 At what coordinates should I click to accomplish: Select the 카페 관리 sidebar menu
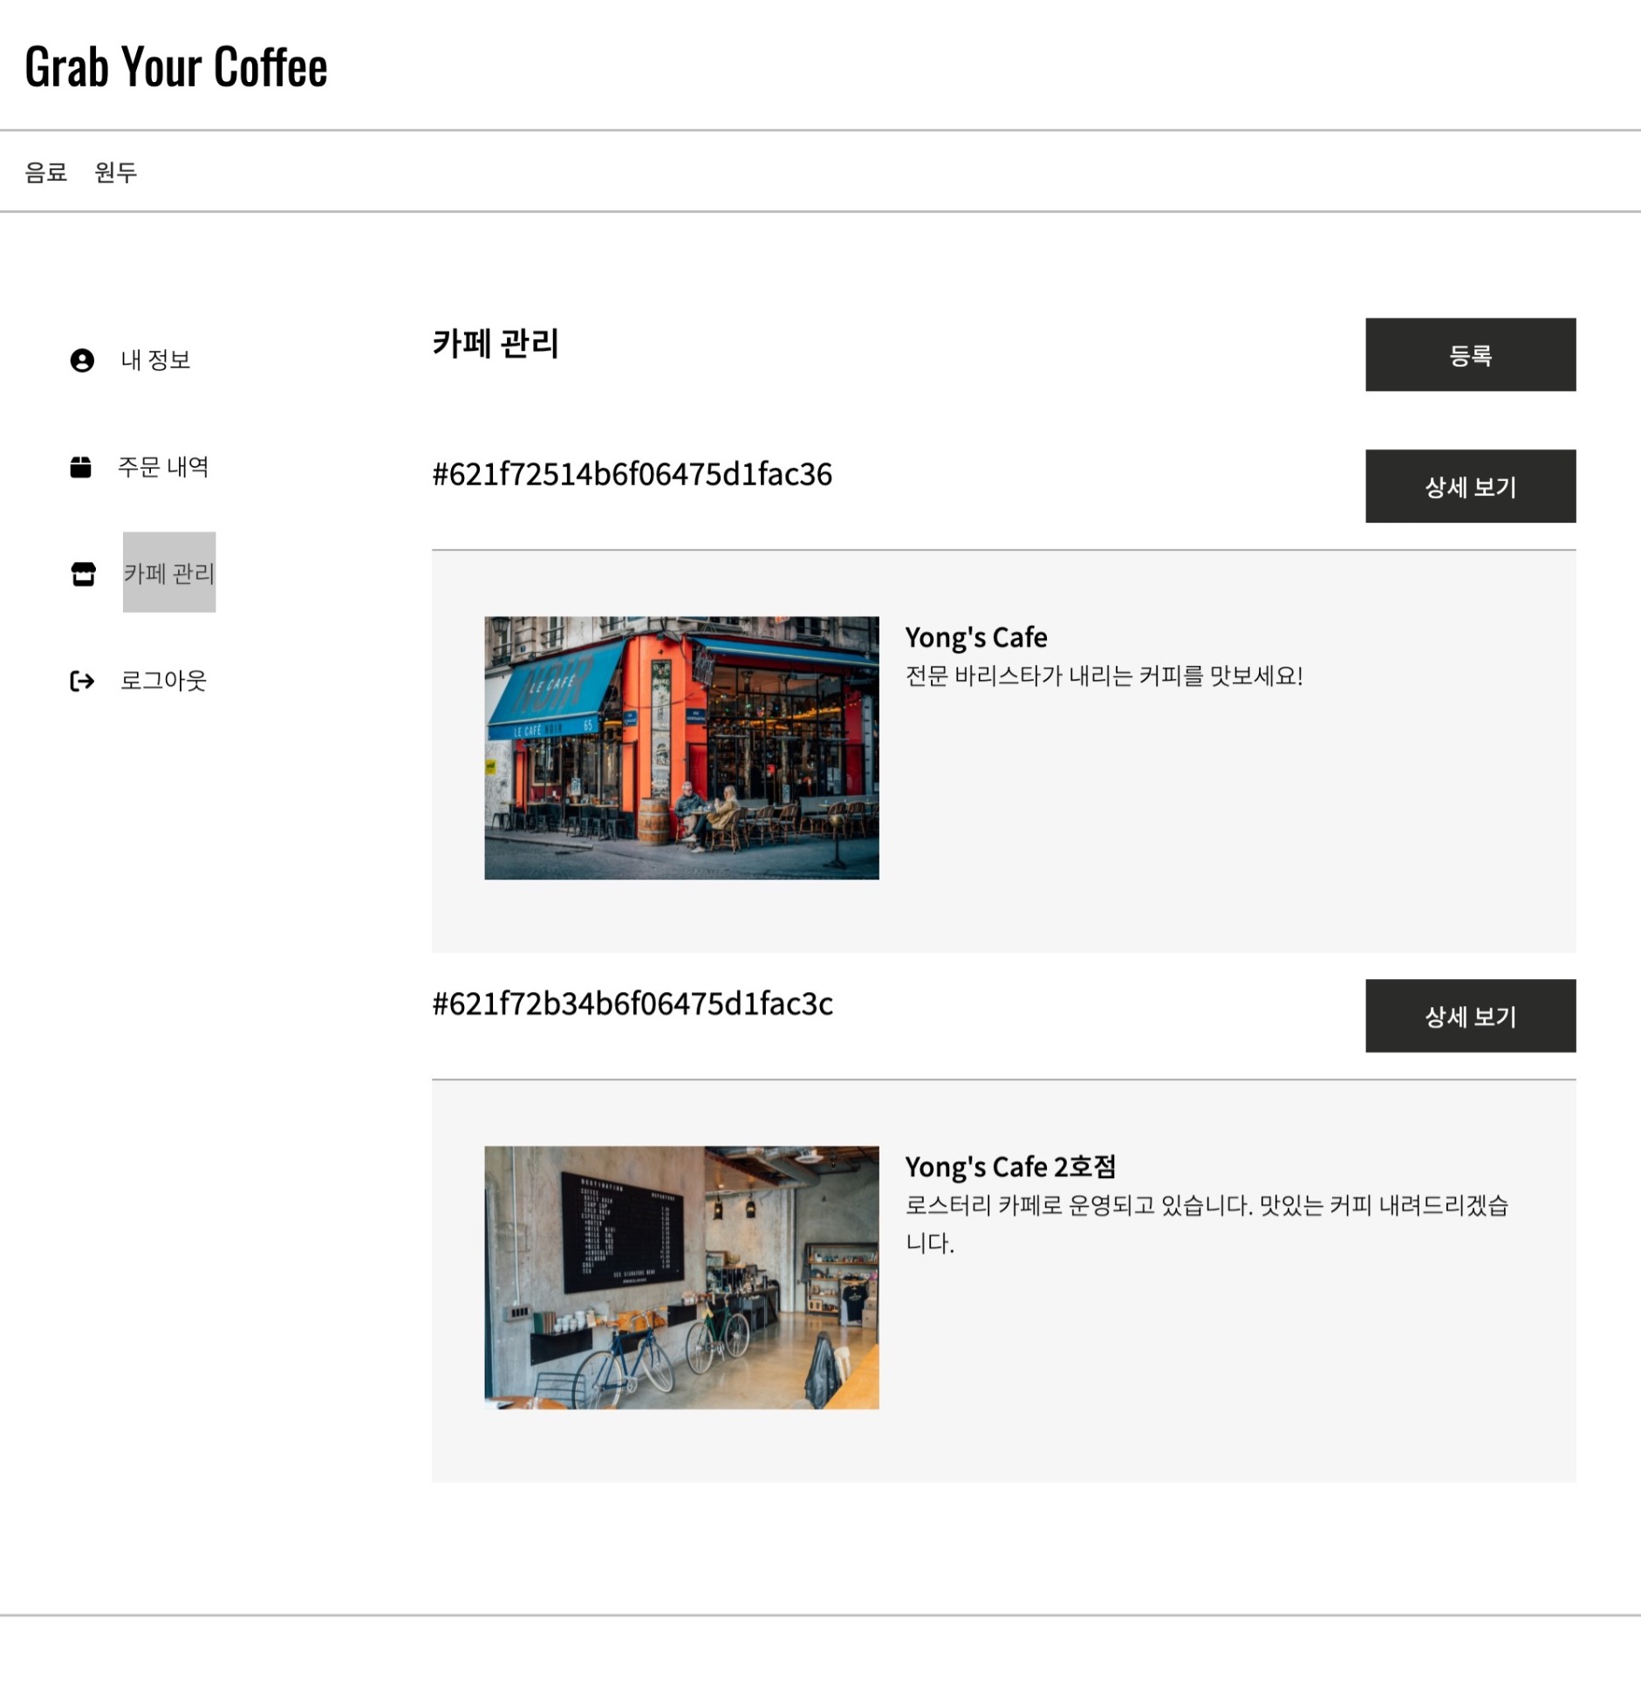pyautogui.click(x=169, y=572)
